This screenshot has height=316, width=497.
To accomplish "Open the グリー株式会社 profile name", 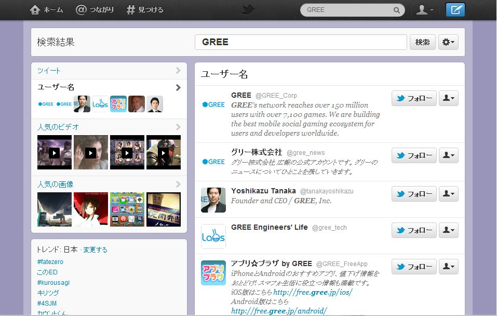I will [x=257, y=152].
